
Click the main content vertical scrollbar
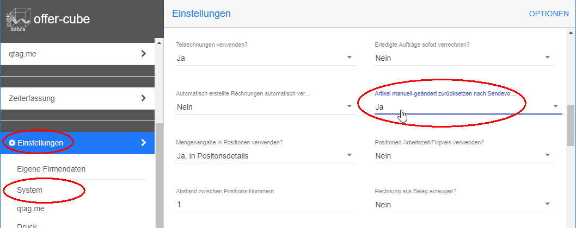tap(571, 125)
